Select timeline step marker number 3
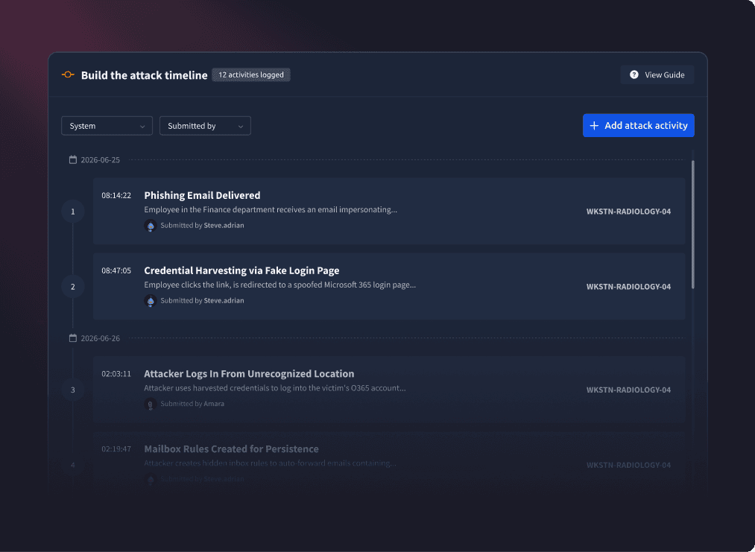Image resolution: width=755 pixels, height=552 pixels. [x=73, y=390]
